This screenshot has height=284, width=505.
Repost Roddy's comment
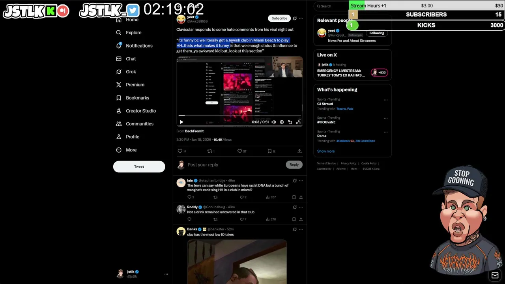click(x=215, y=219)
